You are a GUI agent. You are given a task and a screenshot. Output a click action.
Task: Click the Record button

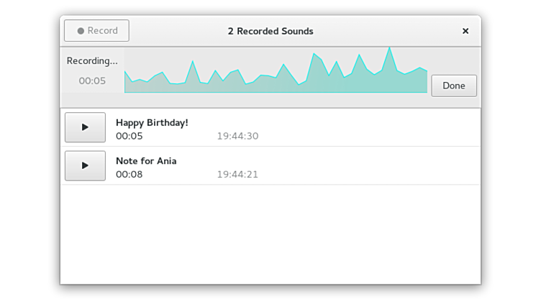[96, 31]
